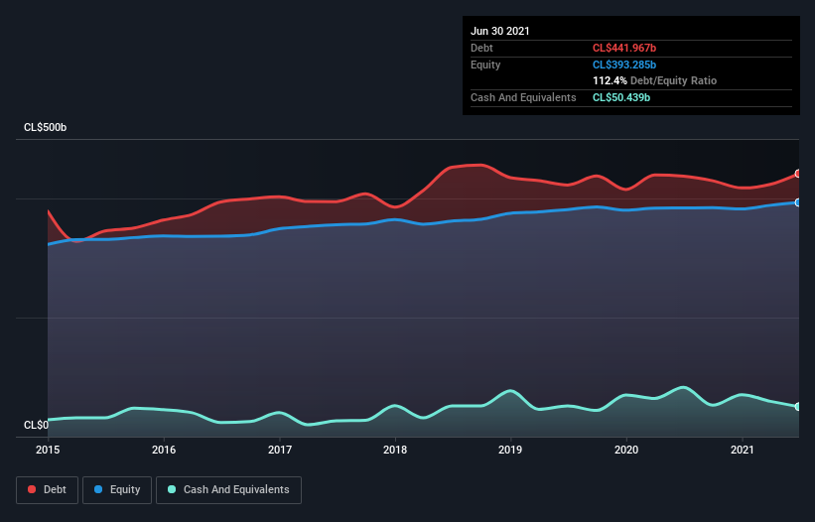Click the red Debt legend dot

tap(32, 489)
